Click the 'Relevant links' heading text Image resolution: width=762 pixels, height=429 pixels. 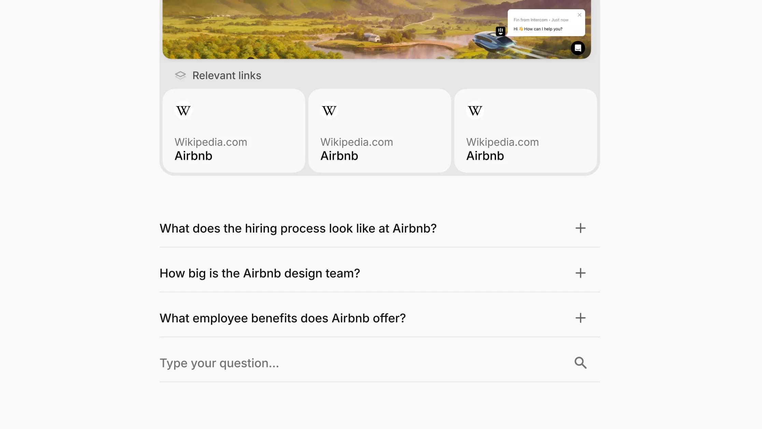pyautogui.click(x=227, y=75)
